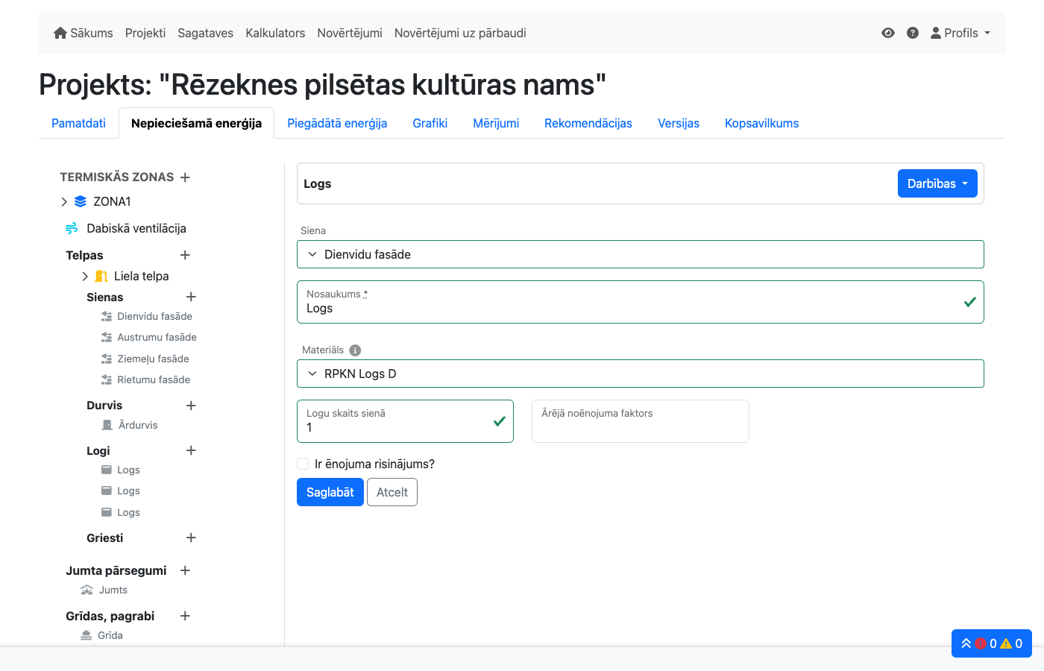
Task: Click the ventilation icon beside Dabiskā ventilācija
Action: (x=72, y=228)
